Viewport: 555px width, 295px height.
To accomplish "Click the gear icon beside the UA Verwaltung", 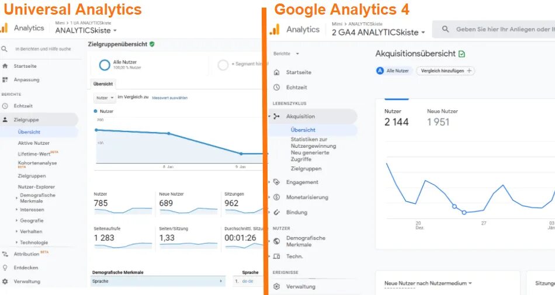I will 5,282.
